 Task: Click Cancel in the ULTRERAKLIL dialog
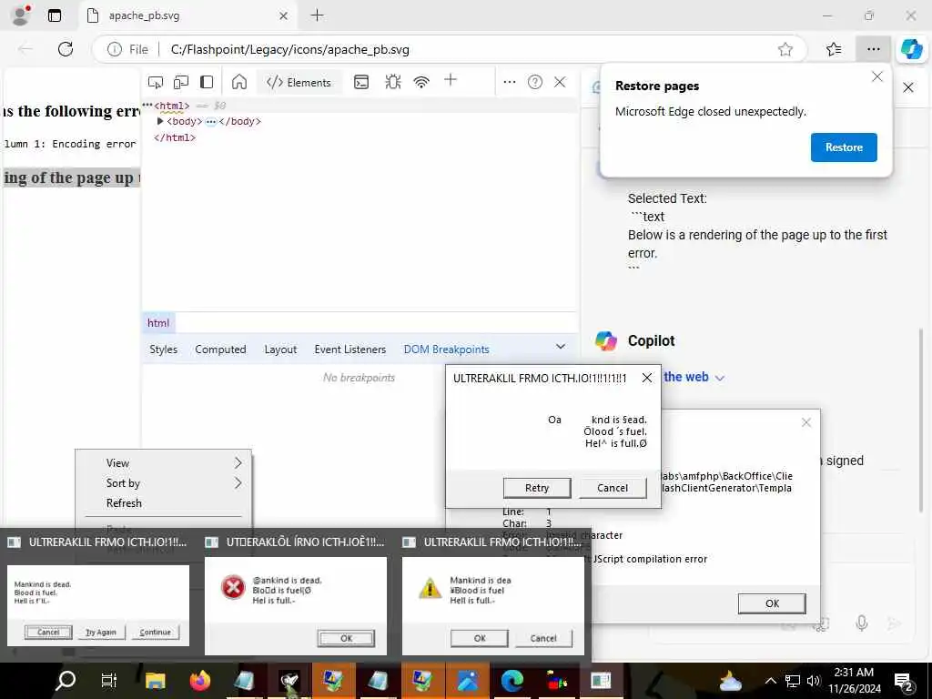pyautogui.click(x=613, y=488)
